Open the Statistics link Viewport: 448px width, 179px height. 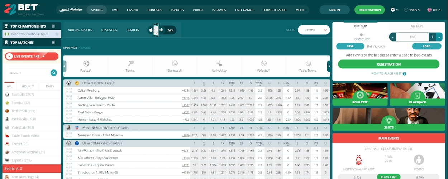(x=109, y=30)
